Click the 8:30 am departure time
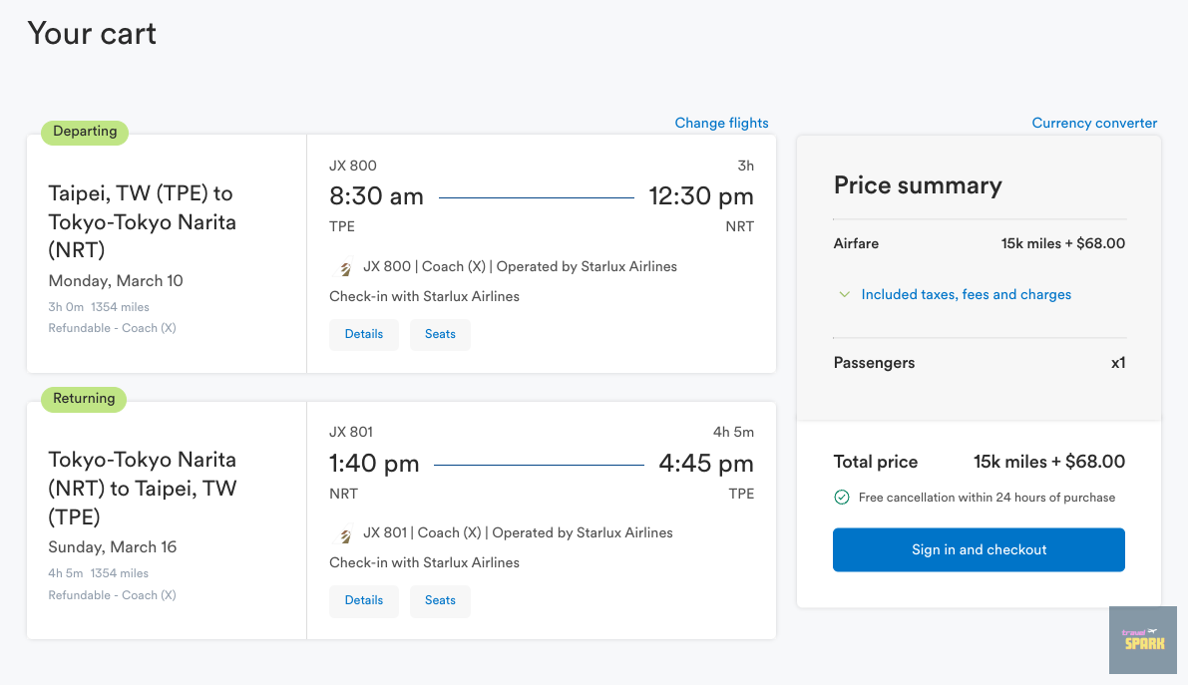This screenshot has width=1188, height=685. 376,196
